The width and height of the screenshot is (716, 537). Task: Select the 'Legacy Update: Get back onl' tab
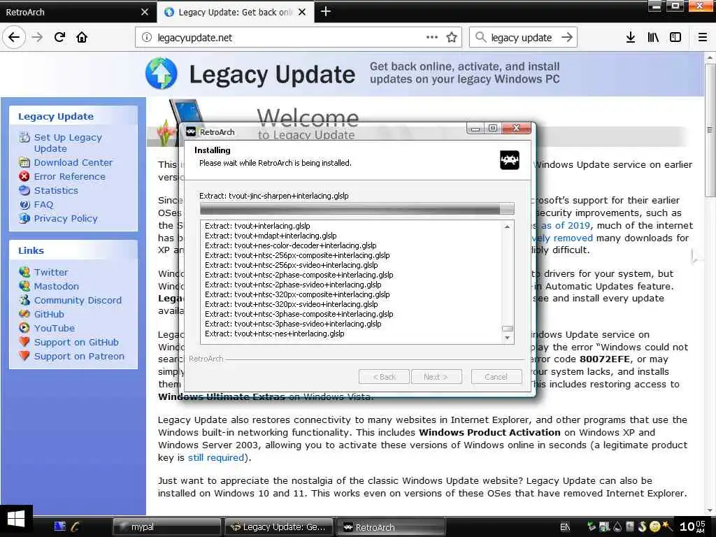pyautogui.click(x=235, y=13)
